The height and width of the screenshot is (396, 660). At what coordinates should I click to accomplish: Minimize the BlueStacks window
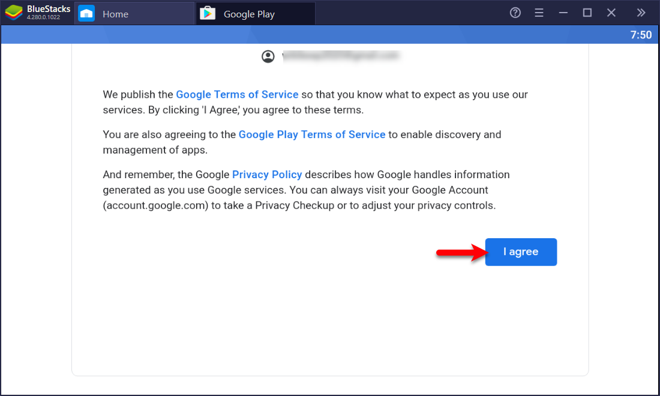click(563, 13)
